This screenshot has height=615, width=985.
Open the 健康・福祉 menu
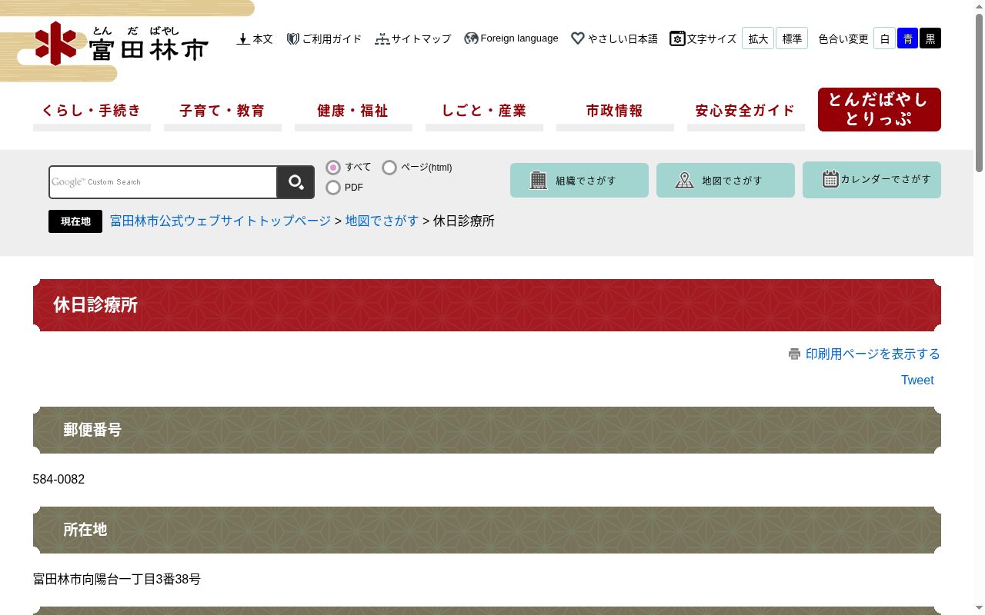[x=353, y=111]
